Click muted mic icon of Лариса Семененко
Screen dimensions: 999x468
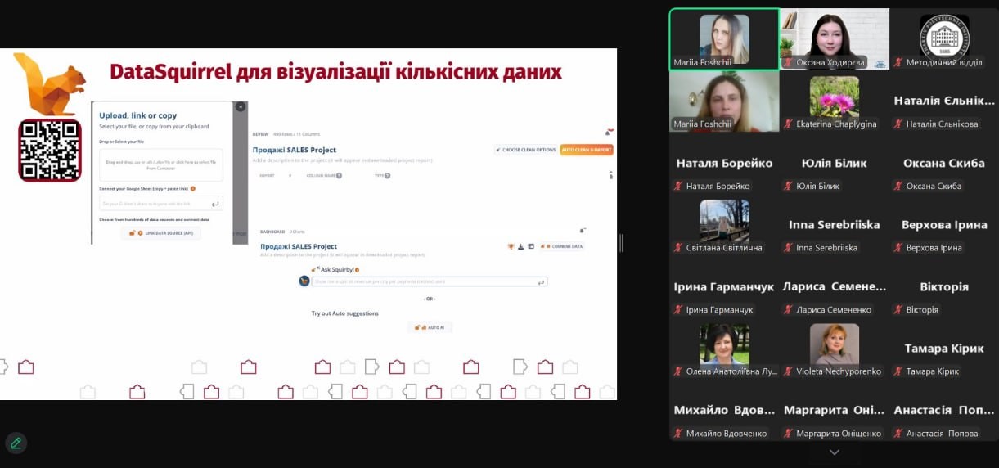(x=789, y=310)
